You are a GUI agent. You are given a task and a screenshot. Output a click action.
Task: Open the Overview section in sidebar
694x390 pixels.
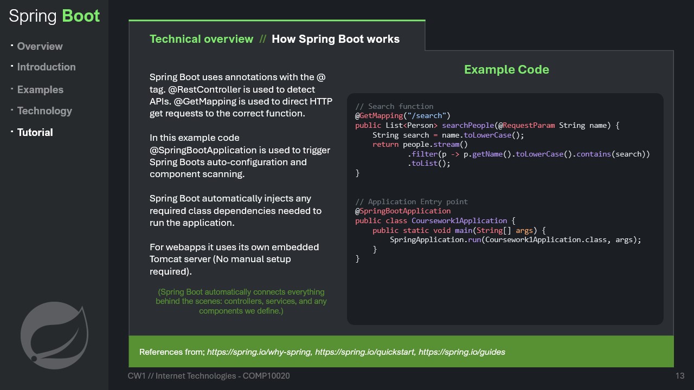point(40,47)
